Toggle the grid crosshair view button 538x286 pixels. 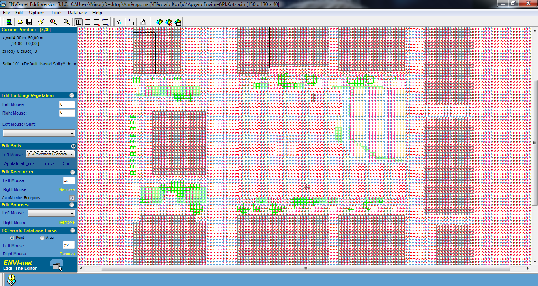(x=78, y=22)
